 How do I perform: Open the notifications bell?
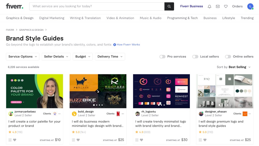click(x=210, y=6)
